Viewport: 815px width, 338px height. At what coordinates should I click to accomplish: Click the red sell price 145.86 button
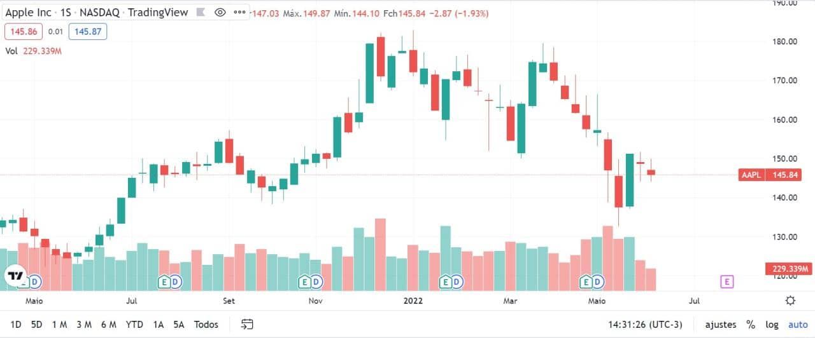pos(23,31)
